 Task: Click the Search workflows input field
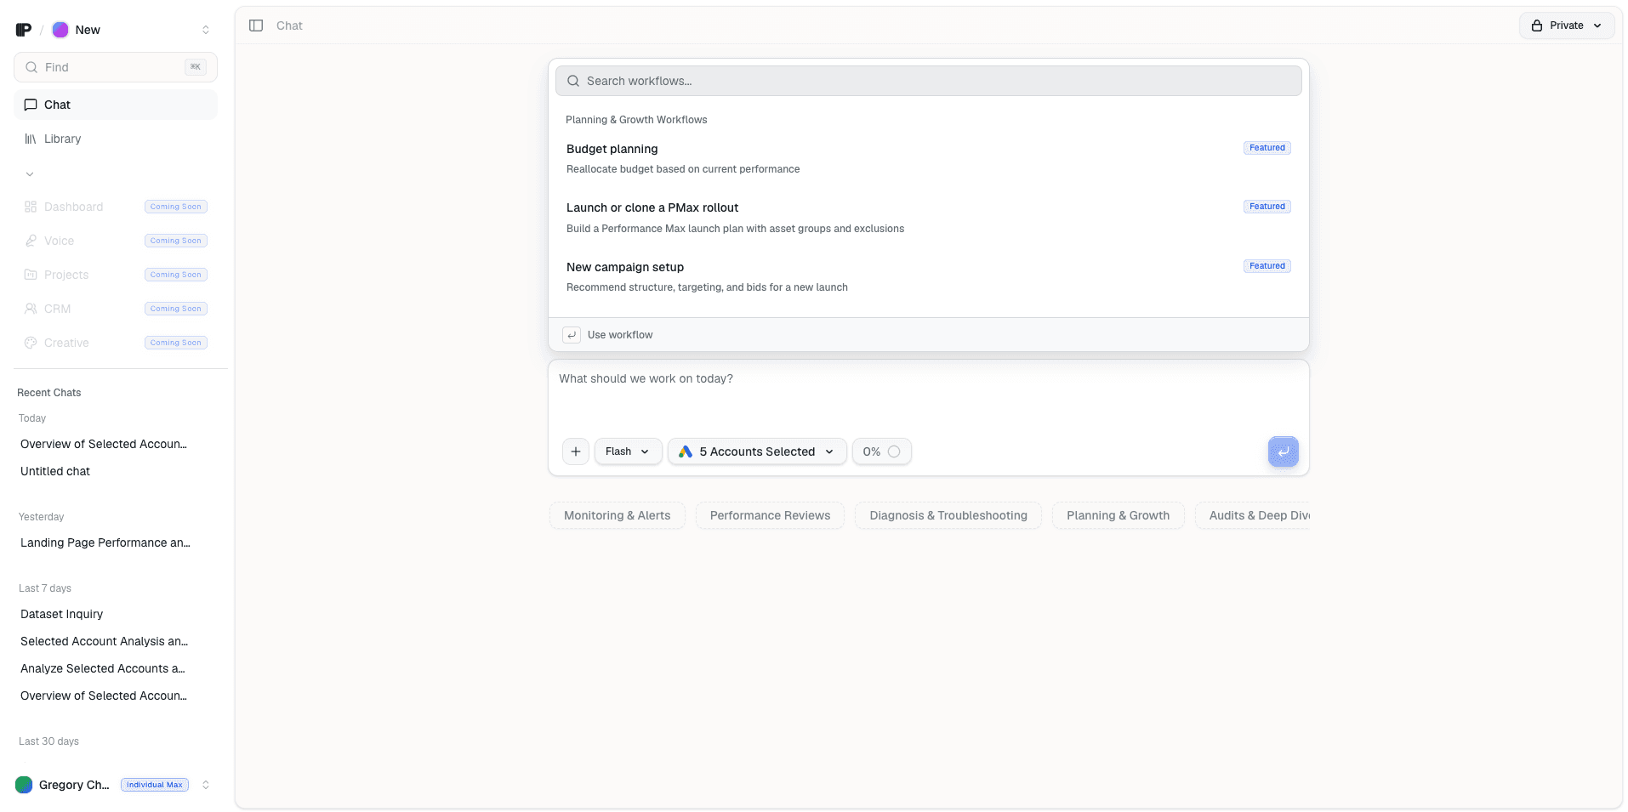928,81
